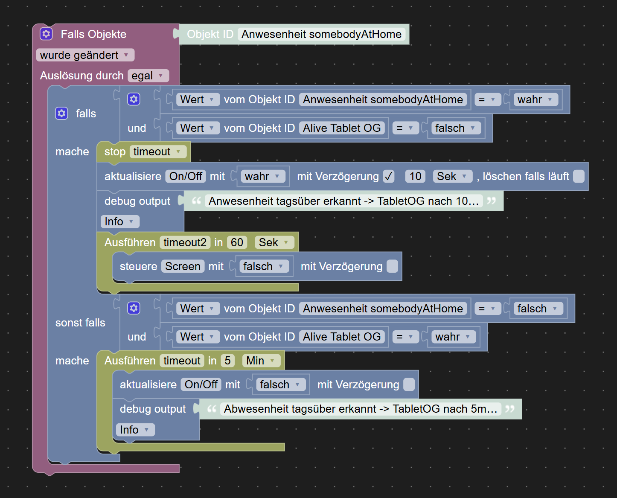Click the opening quote of the Anwesenheit text

(196, 201)
